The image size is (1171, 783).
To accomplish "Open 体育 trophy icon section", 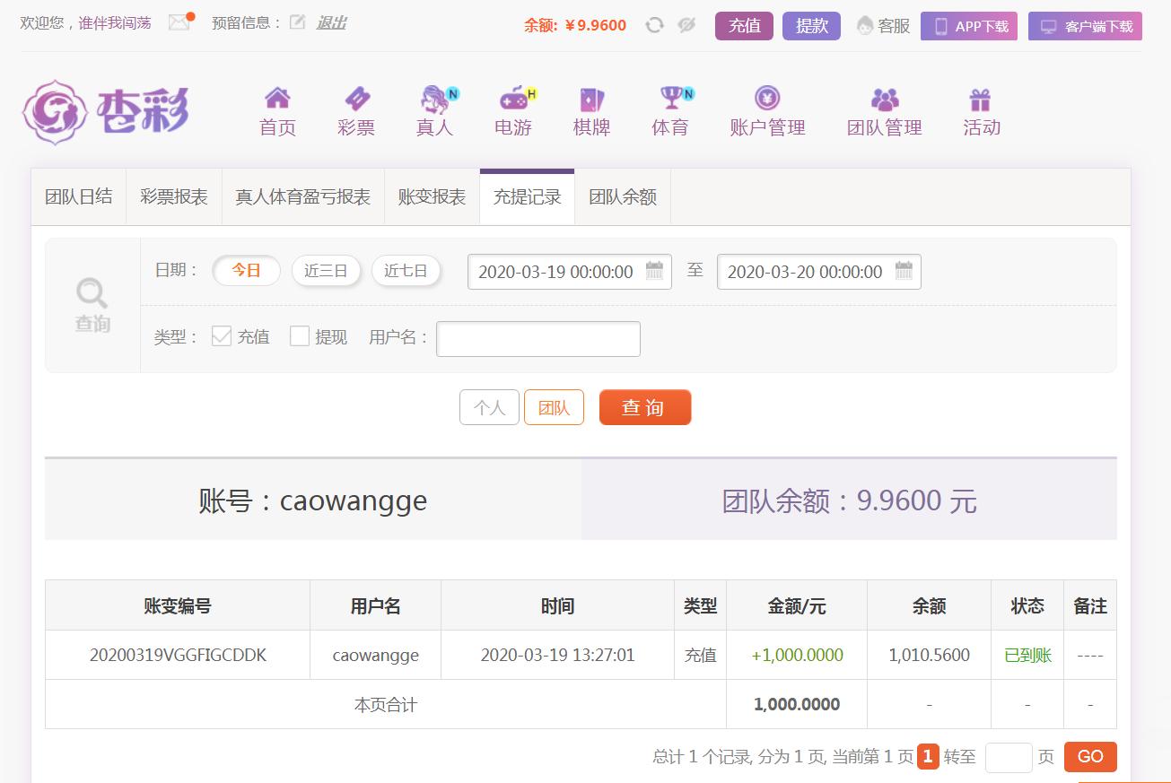I will [670, 98].
